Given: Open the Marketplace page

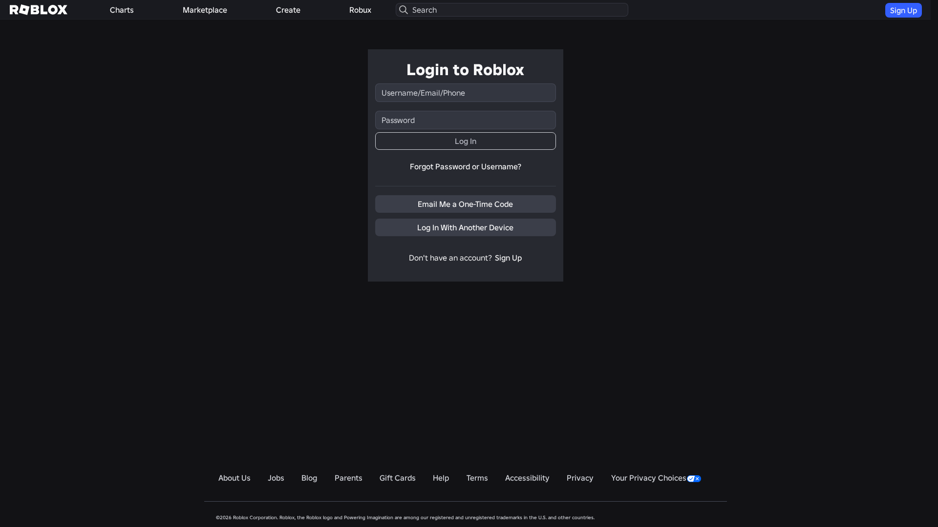Looking at the screenshot, I should pyautogui.click(x=205, y=10).
